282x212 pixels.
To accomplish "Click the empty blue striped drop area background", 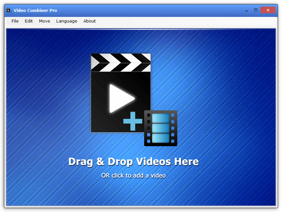I will 225,99.
